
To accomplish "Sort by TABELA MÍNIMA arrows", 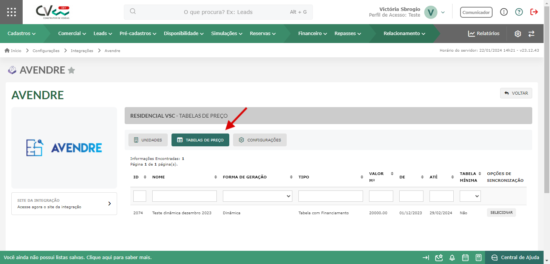I will (480, 174).
